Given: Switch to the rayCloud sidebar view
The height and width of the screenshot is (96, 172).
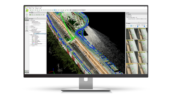Looking at the screenshot, I should pos(27,19).
